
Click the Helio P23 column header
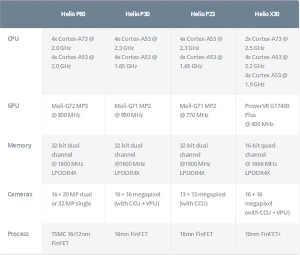[203, 14]
